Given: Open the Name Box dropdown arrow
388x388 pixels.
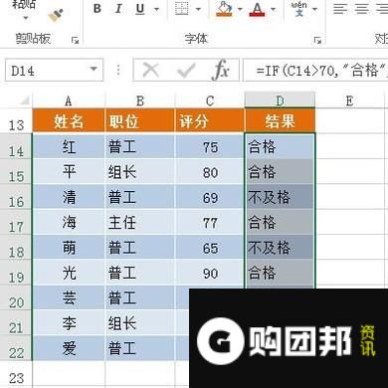Looking at the screenshot, I should 94,70.
